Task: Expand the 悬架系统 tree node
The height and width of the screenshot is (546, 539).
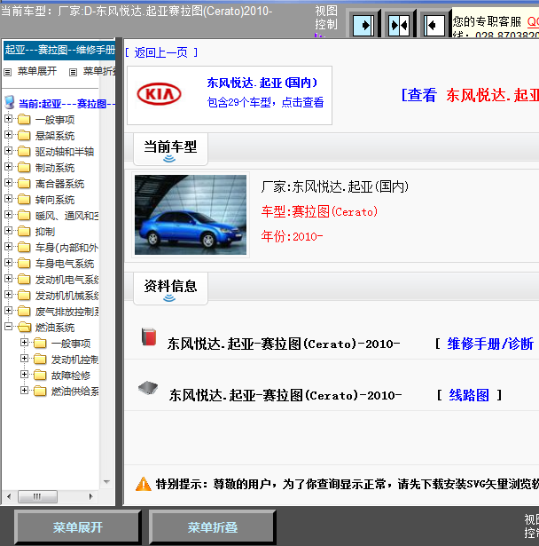Action: click(8, 135)
